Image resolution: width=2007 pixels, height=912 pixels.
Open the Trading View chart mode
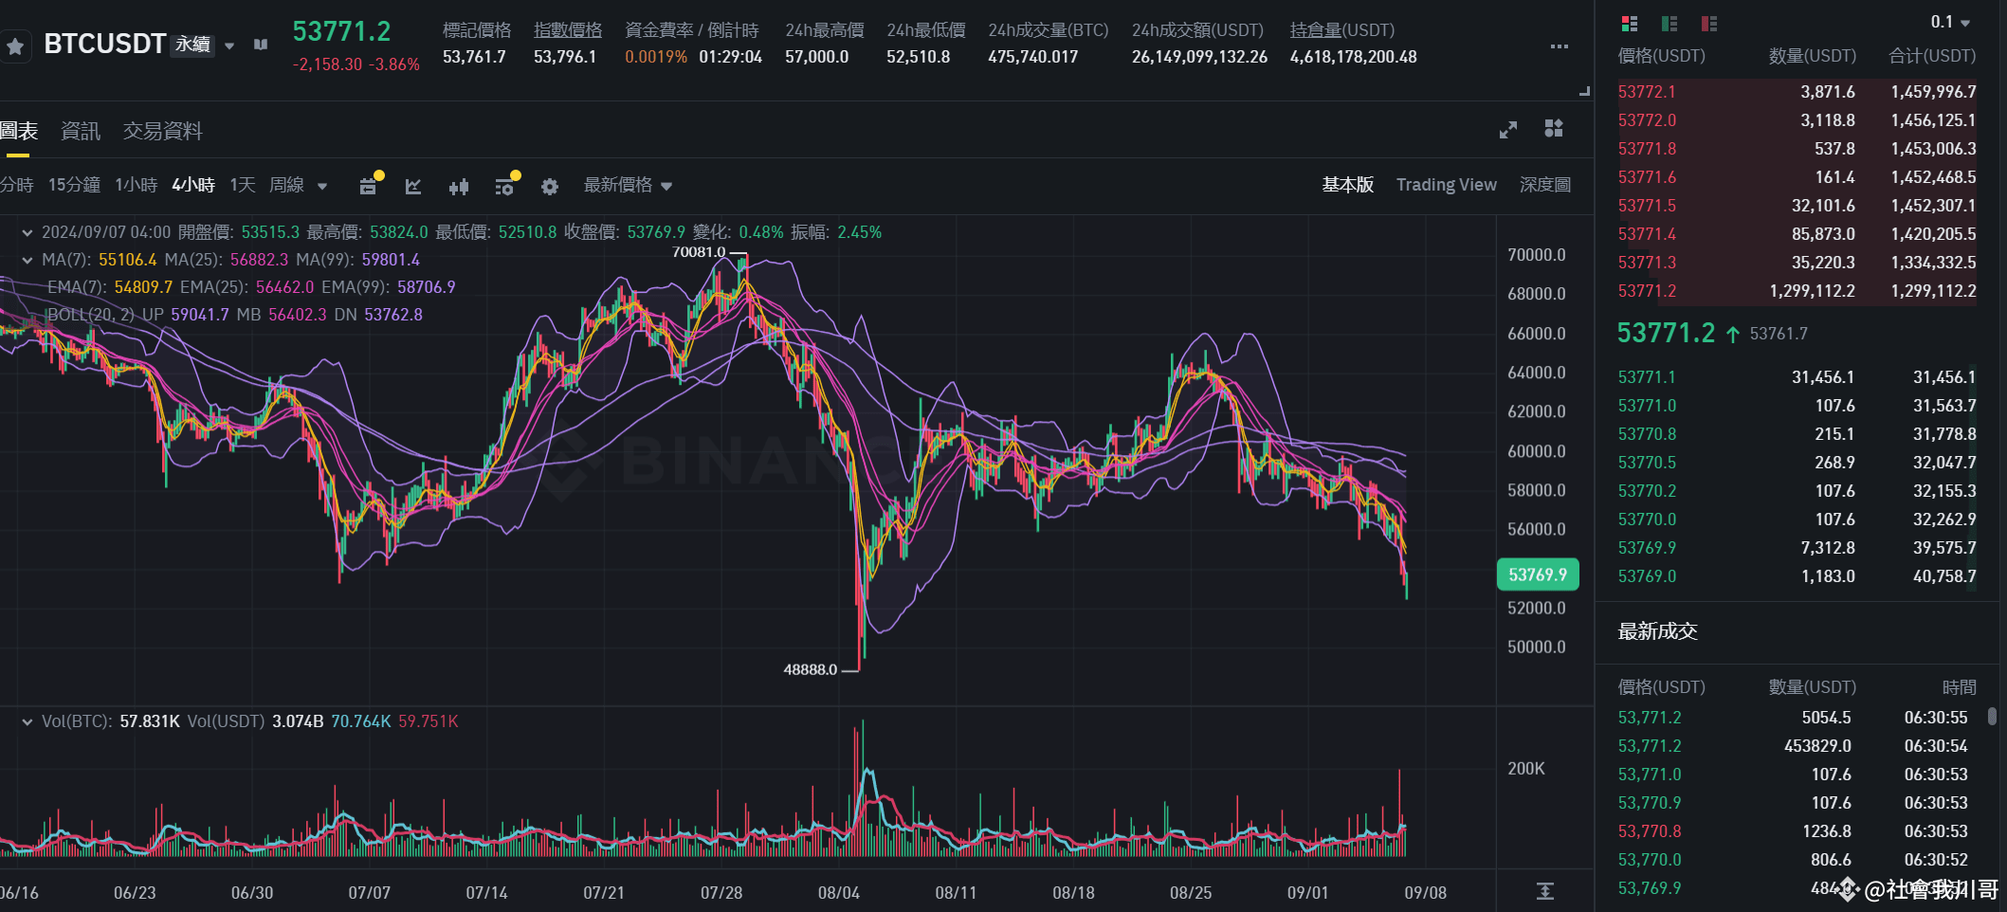coord(1446,184)
